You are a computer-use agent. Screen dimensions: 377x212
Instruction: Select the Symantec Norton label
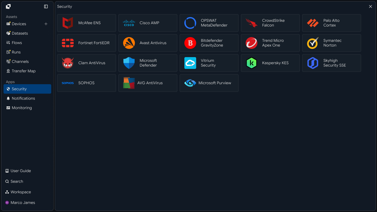tap(333, 43)
